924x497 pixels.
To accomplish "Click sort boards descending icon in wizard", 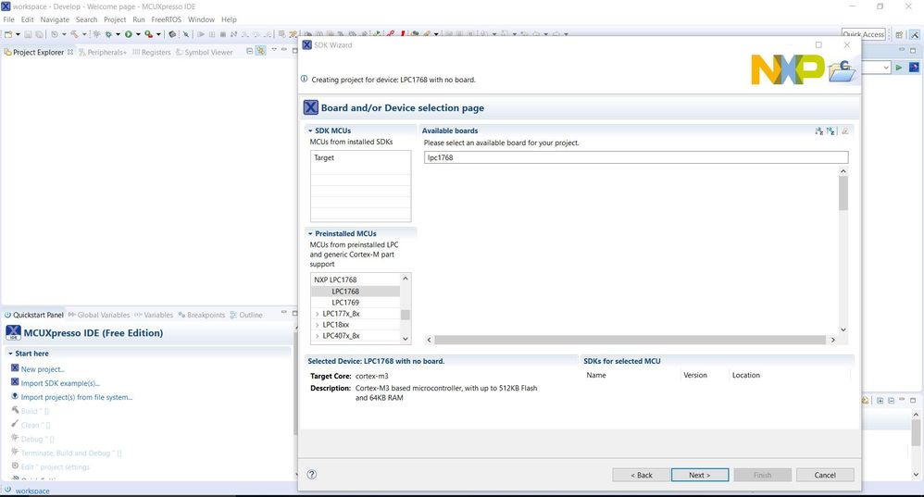I will (x=830, y=130).
